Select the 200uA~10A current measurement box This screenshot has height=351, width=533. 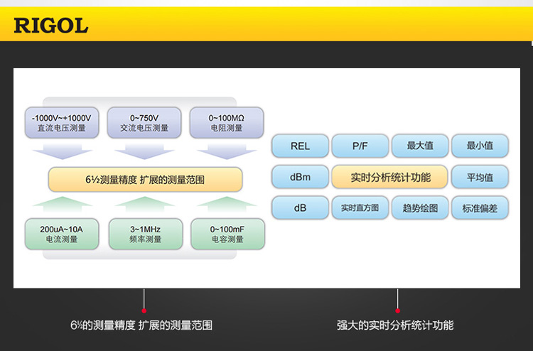tap(61, 234)
